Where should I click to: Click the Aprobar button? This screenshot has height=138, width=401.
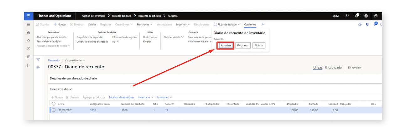tap(226, 45)
